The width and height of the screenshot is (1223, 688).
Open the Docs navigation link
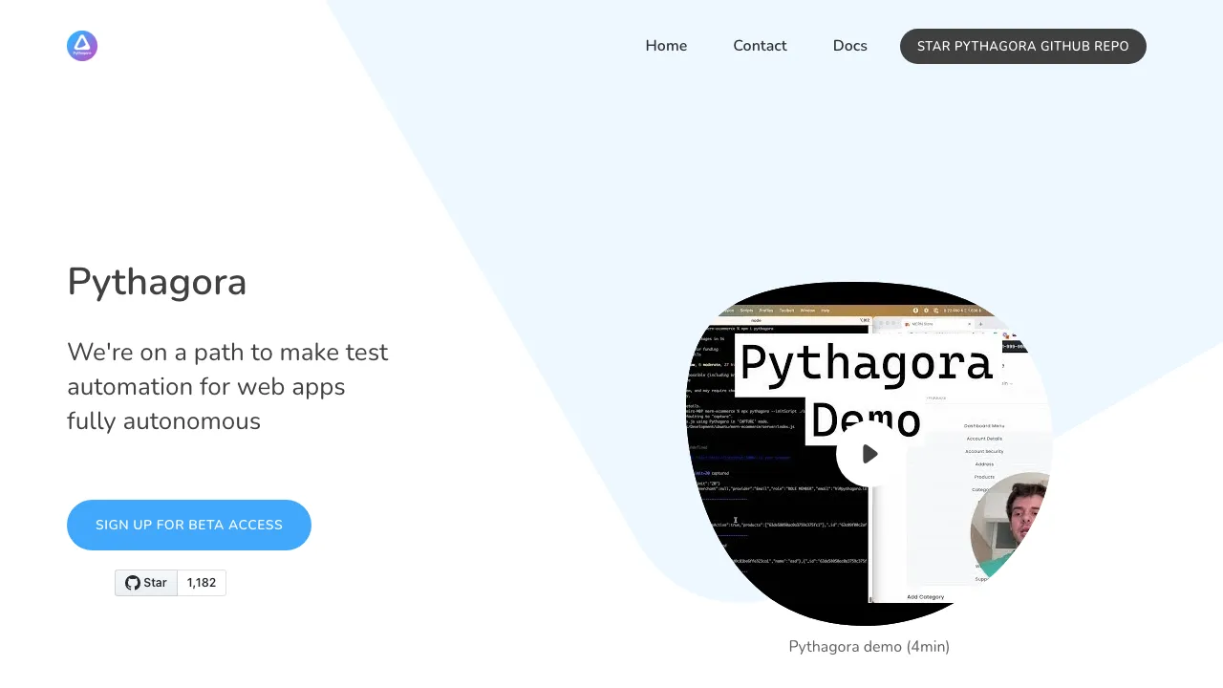coord(849,46)
